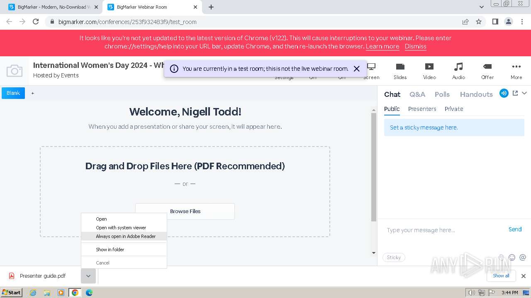This screenshot has height=298, width=531.
Task: Click the Set a sticky message field
Action: pos(454,127)
